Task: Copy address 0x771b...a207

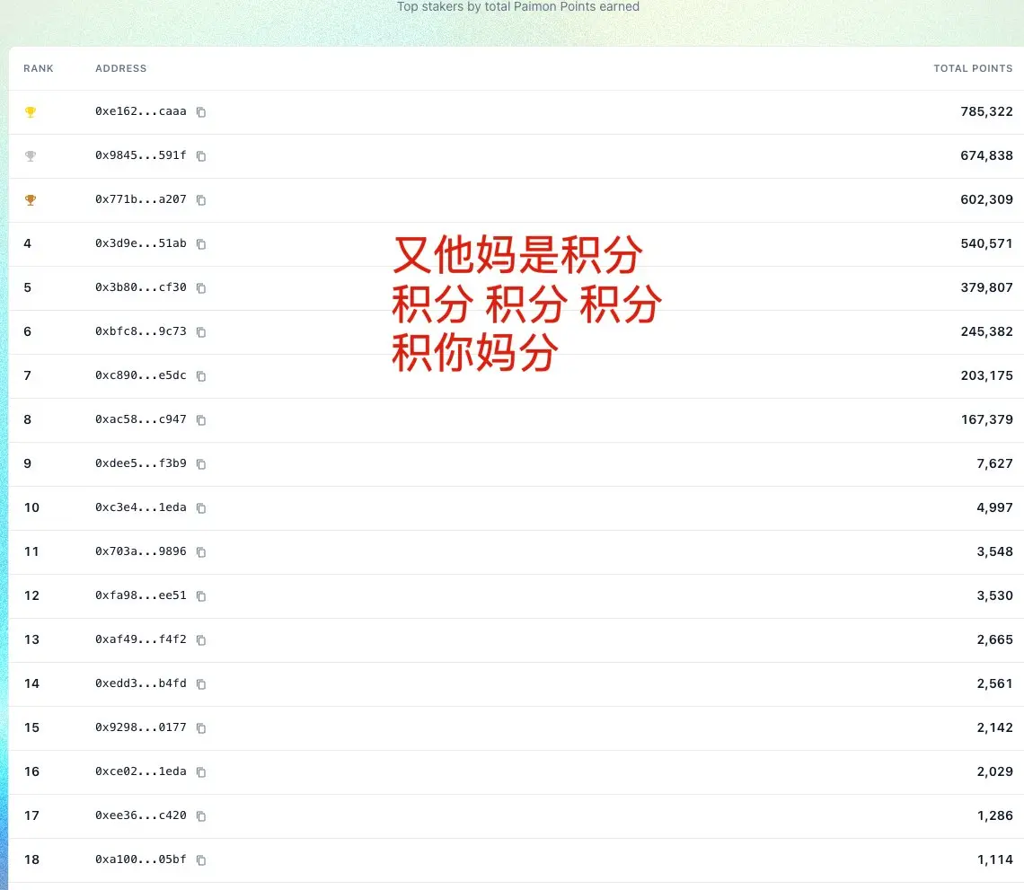Action: point(201,200)
